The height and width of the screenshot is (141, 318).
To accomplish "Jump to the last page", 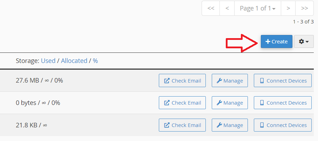I will pos(304,8).
